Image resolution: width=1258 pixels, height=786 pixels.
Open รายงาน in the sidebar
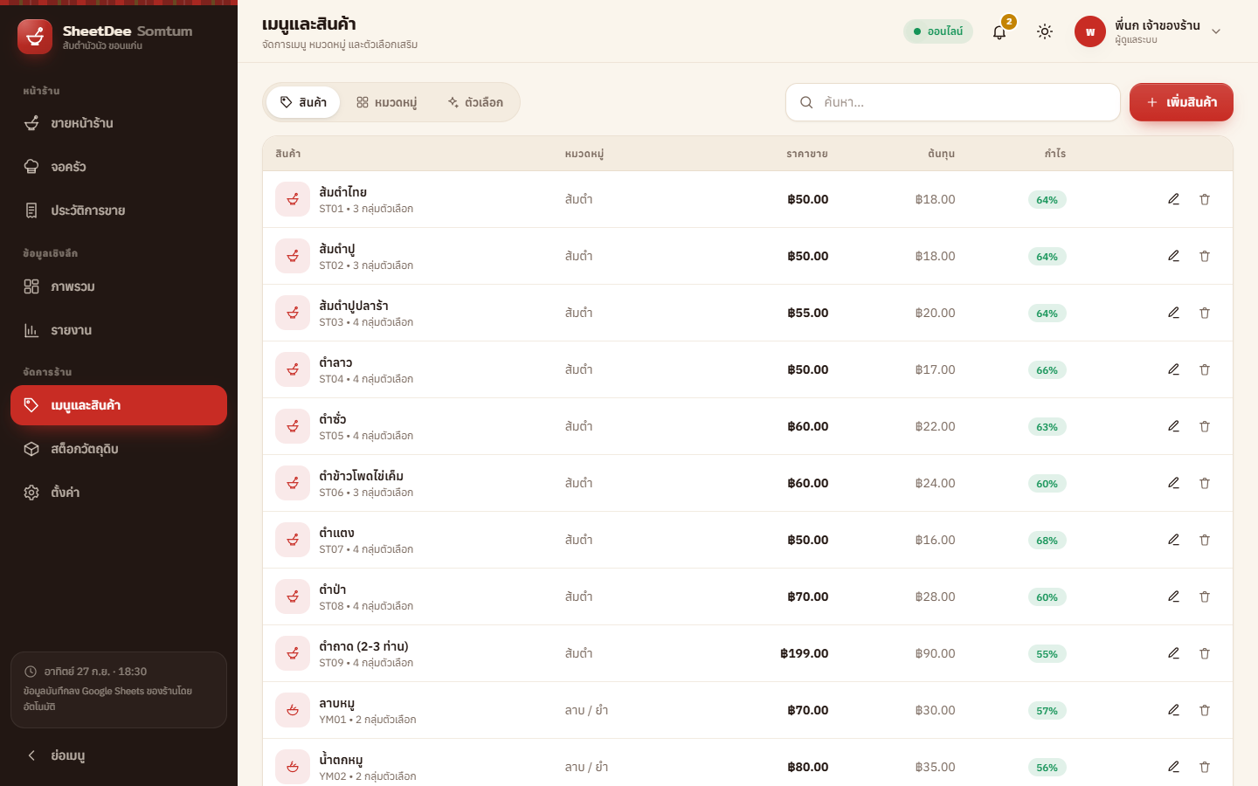point(119,330)
